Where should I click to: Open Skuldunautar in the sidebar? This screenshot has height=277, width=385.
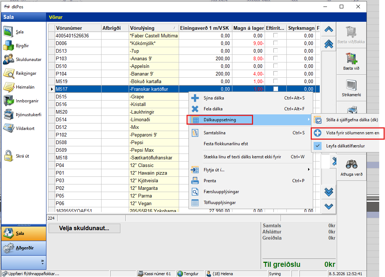click(x=22, y=60)
